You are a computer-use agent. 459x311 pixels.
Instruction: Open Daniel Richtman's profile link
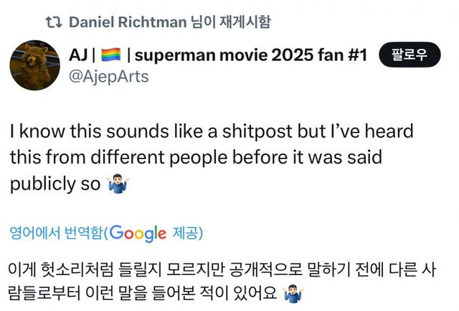126,21
